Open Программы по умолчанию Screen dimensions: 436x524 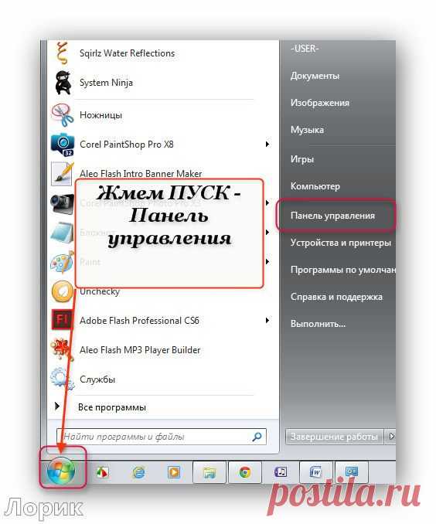point(343,270)
